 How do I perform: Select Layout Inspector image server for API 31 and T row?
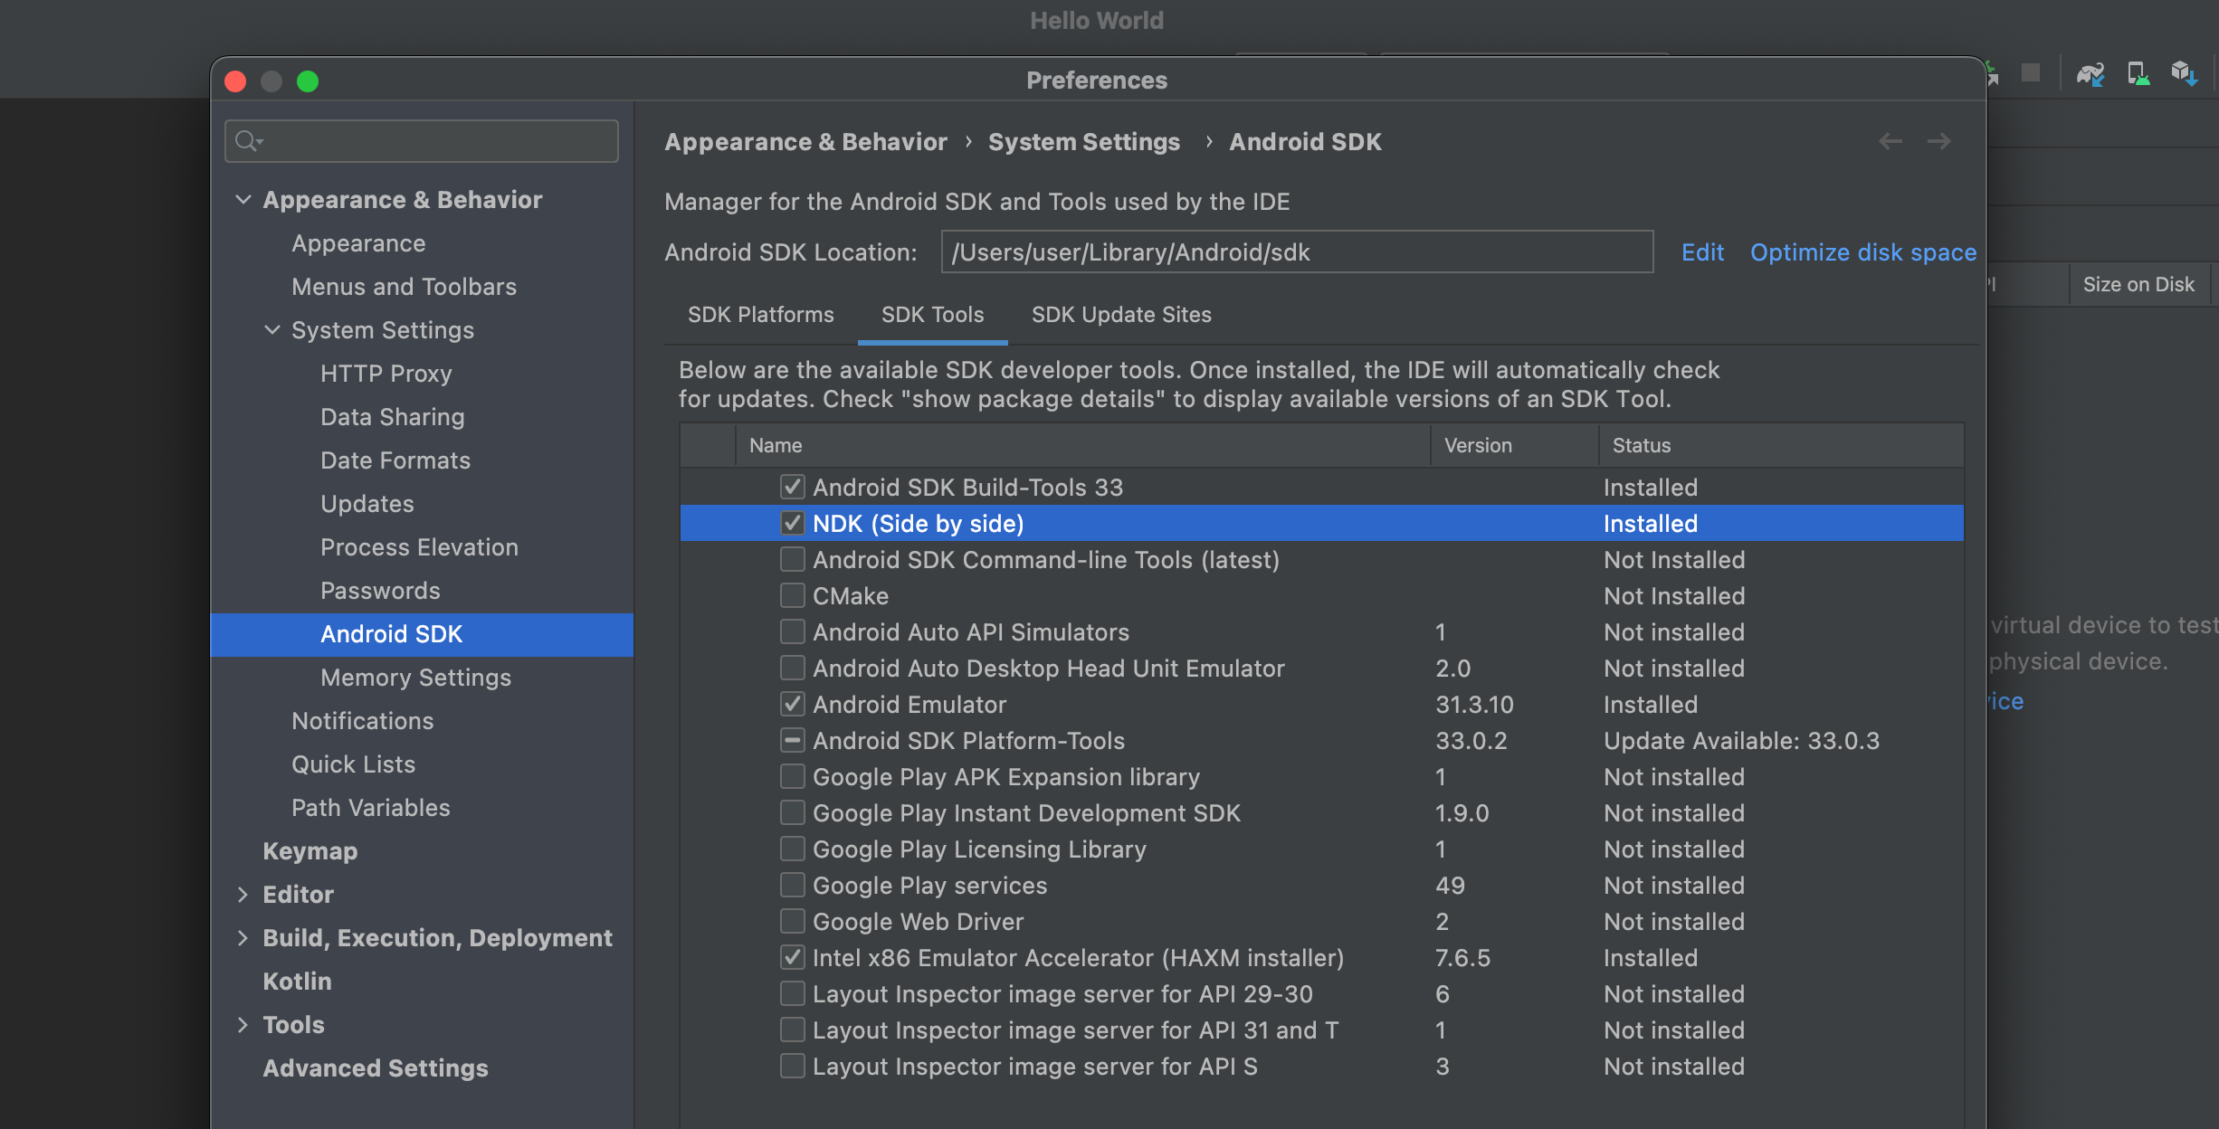click(x=1321, y=1029)
